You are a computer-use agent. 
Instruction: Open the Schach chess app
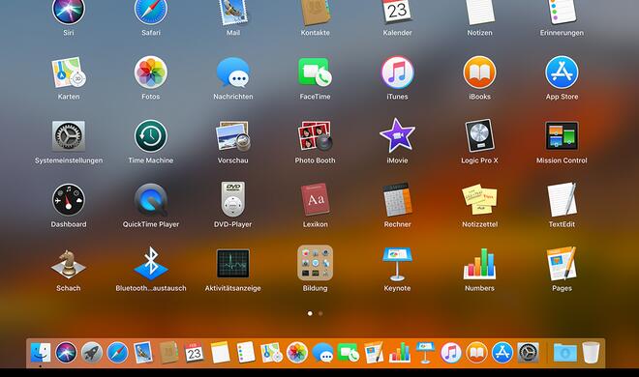69,264
